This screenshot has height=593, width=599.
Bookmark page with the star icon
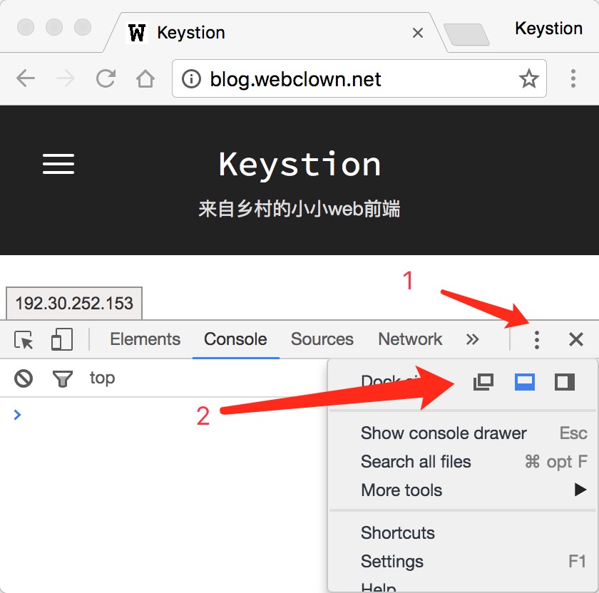(x=528, y=78)
